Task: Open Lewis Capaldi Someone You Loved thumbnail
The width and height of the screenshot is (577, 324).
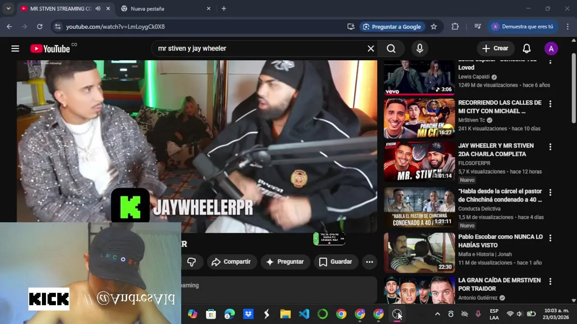Action: tap(420, 77)
